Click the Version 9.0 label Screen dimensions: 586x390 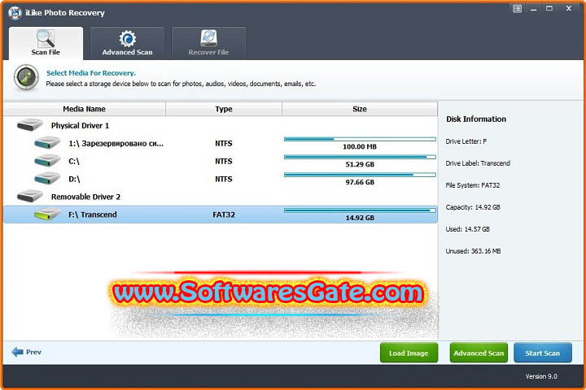pyautogui.click(x=541, y=376)
